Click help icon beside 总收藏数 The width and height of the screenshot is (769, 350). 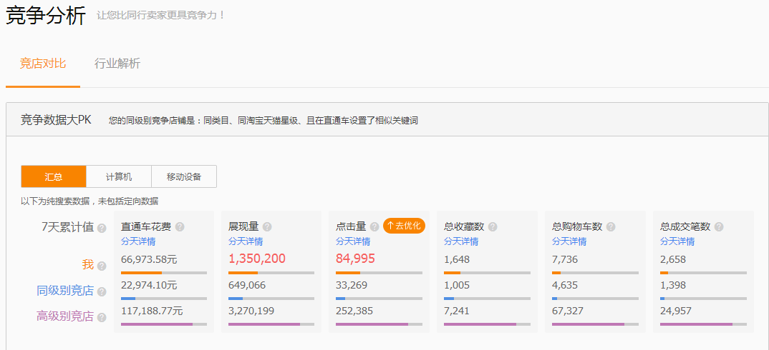[x=493, y=226]
